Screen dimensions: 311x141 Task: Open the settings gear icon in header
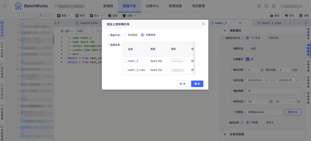point(274,6)
